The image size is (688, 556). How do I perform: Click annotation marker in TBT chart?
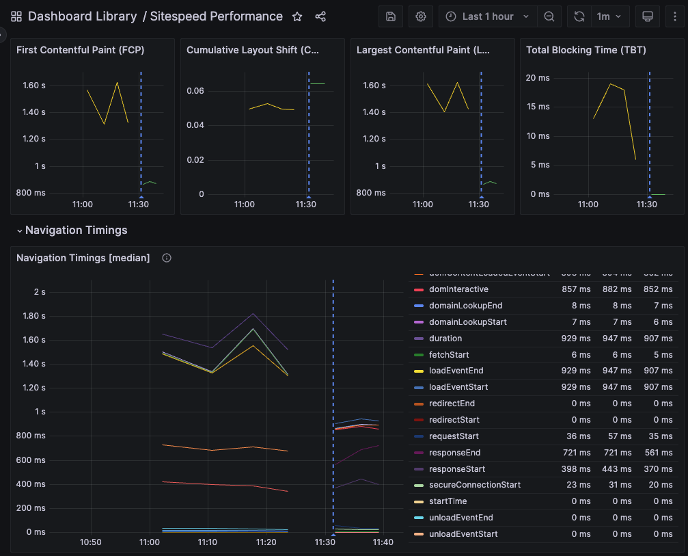click(x=649, y=197)
